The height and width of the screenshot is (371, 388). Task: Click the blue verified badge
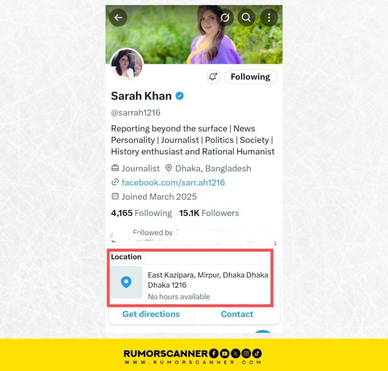(x=180, y=96)
